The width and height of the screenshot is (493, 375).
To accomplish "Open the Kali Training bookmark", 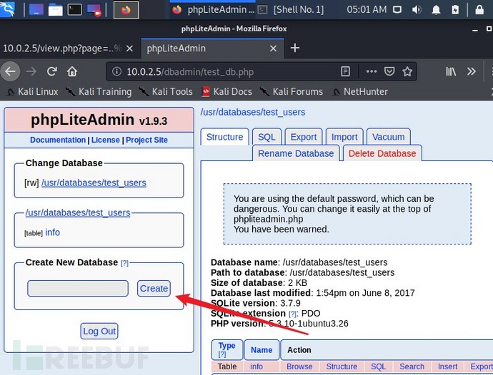I will (99, 91).
